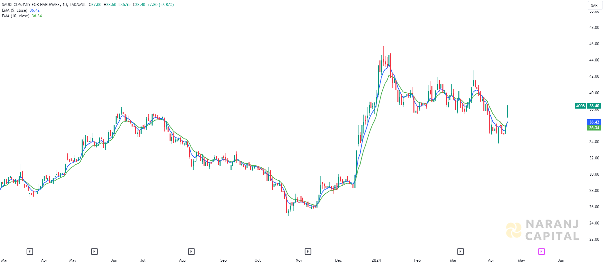
Task: Click the 22.00 price axis label
Action: click(594, 239)
